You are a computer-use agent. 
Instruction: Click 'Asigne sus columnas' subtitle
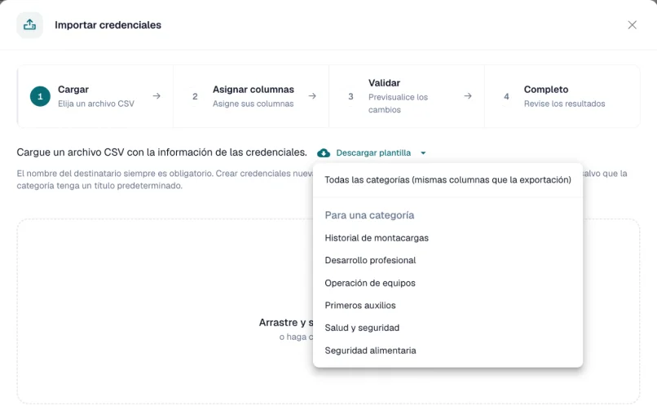tap(253, 104)
